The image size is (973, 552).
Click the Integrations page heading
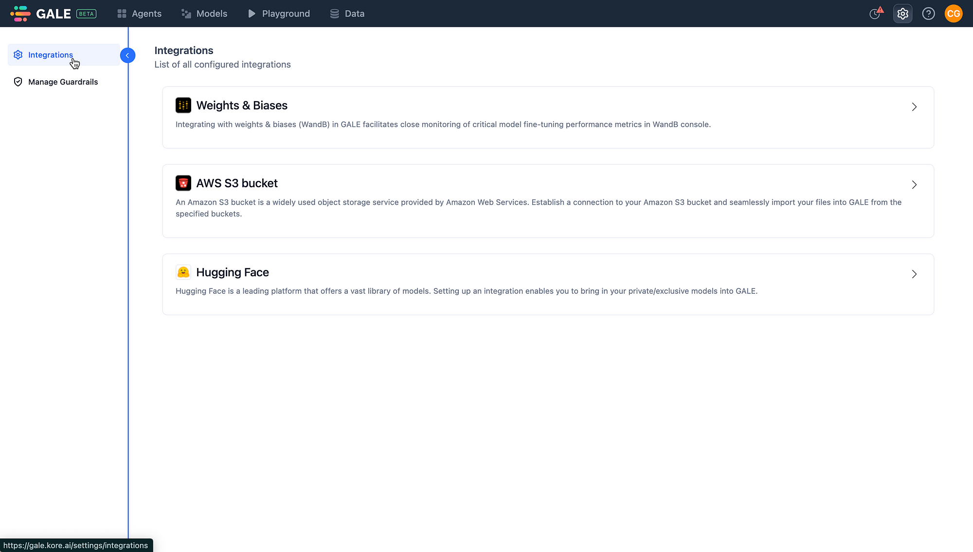pyautogui.click(x=184, y=51)
